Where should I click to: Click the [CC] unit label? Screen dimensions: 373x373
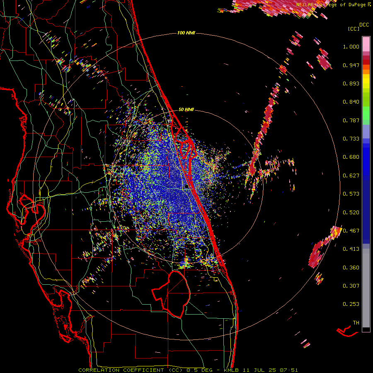click(354, 29)
